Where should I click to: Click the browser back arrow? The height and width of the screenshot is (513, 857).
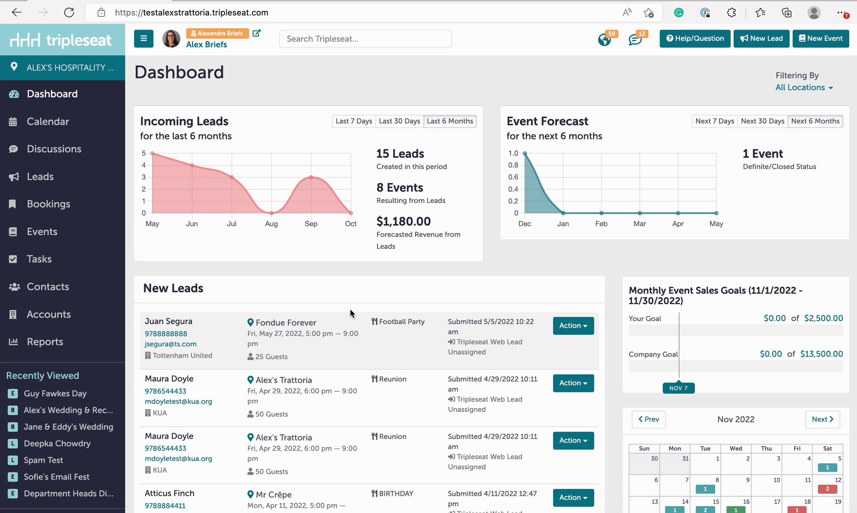point(17,13)
